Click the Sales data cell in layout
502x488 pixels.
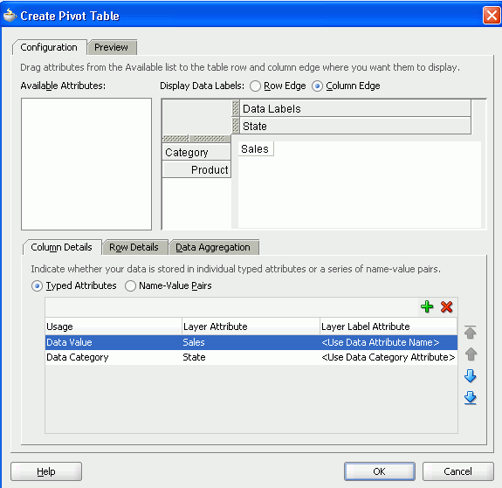pyautogui.click(x=256, y=149)
